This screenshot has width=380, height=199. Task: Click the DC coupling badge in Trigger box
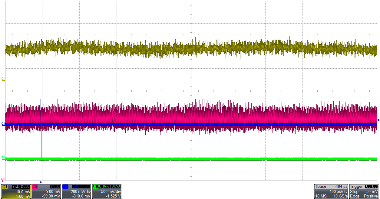pos(375,187)
